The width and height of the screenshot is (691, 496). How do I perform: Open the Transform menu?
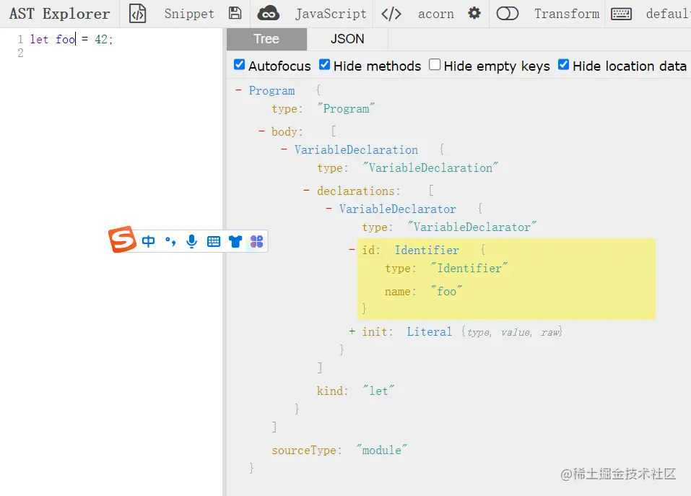[567, 14]
